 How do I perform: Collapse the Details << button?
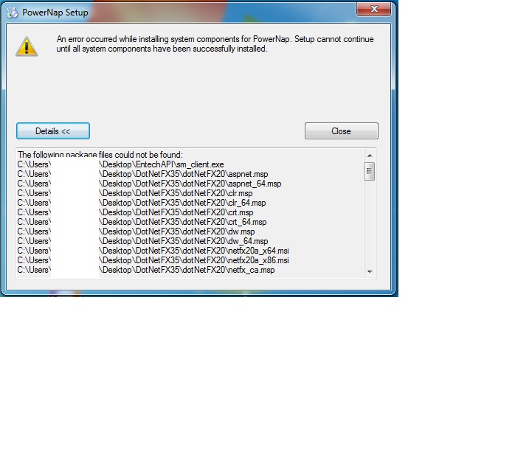pos(53,131)
